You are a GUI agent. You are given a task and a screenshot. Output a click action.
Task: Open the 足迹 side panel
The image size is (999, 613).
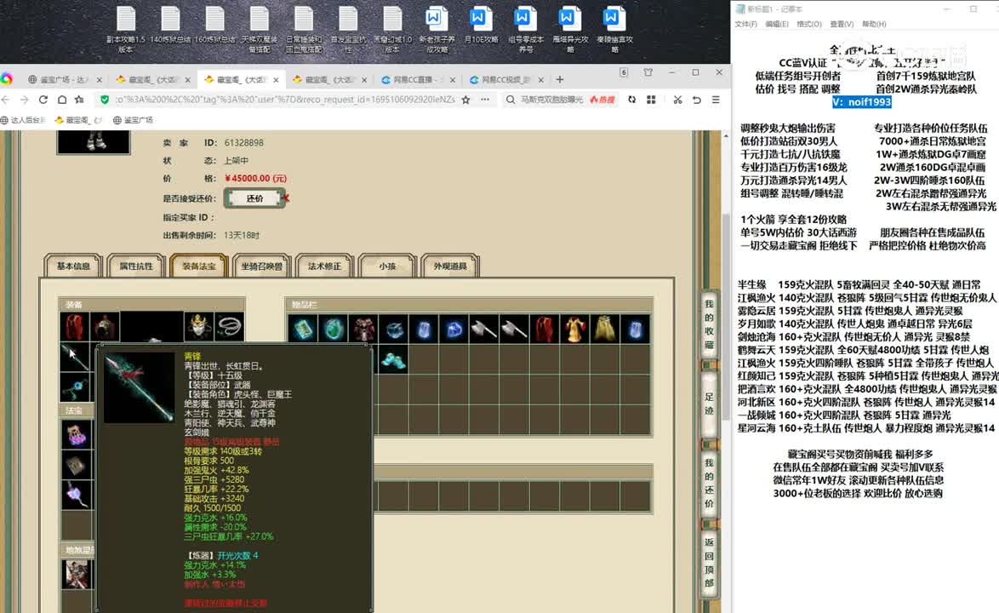coord(709,404)
